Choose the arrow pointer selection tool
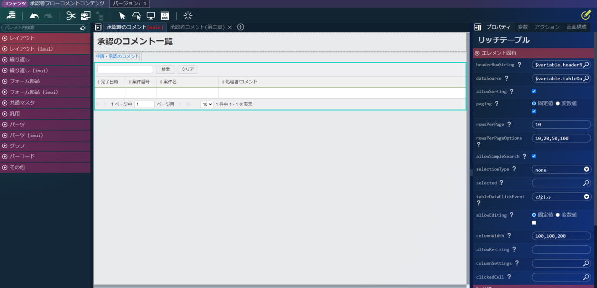The width and height of the screenshot is (597, 288). [x=122, y=16]
